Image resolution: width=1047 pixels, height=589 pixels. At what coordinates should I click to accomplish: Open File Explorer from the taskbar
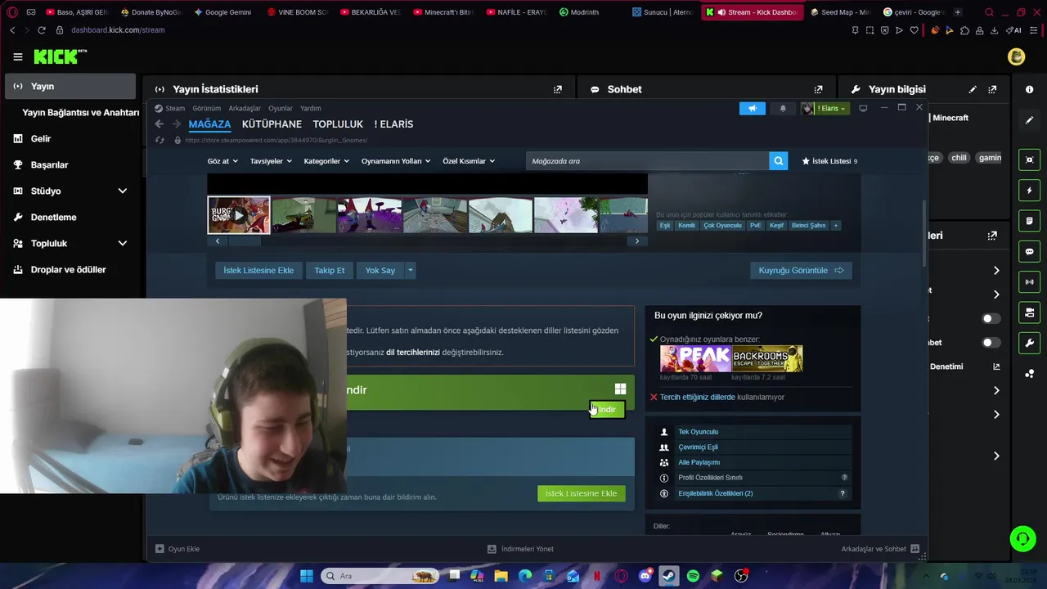501,576
